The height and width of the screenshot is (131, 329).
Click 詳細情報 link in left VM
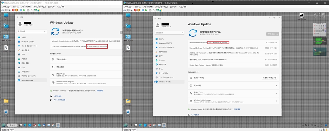click(100, 91)
